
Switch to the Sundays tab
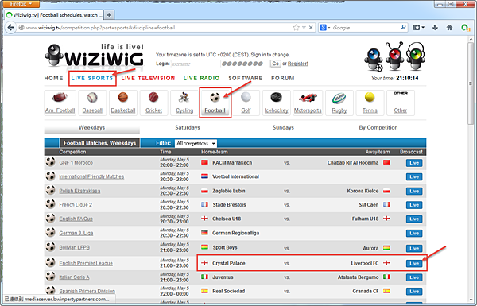pos(283,127)
